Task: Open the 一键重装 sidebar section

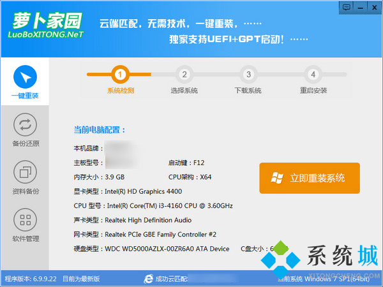Action: click(x=25, y=82)
